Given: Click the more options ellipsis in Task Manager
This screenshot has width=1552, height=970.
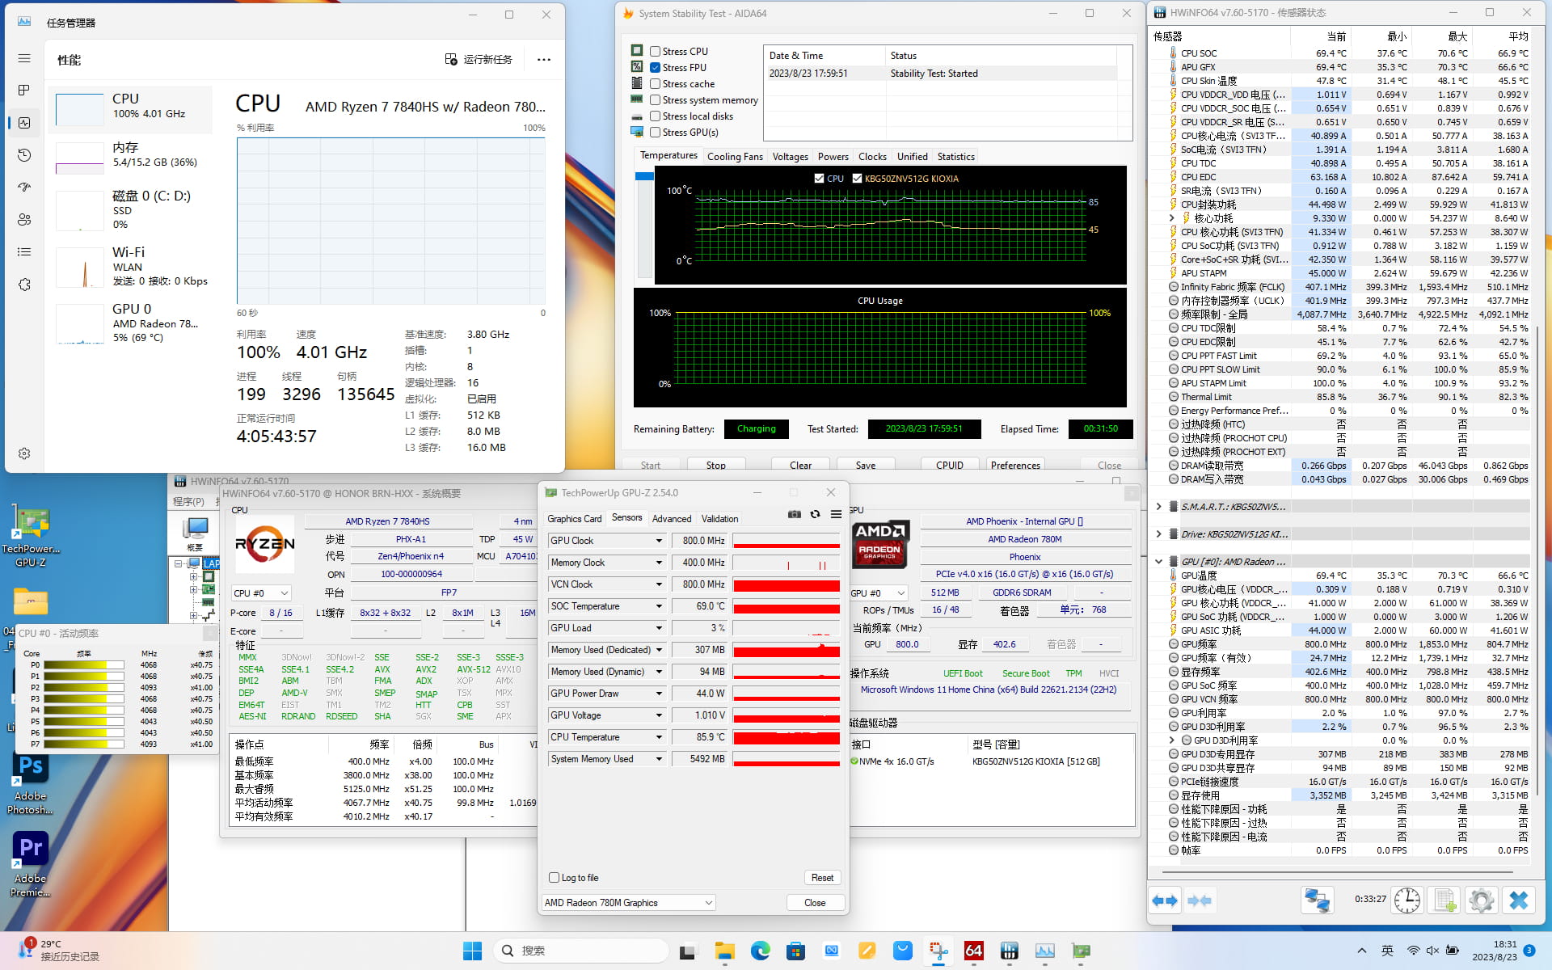Looking at the screenshot, I should (544, 59).
